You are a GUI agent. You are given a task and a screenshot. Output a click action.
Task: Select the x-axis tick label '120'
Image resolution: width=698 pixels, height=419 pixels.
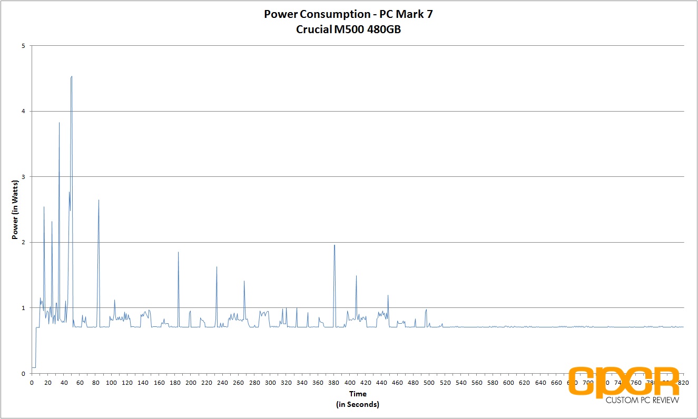[127, 383]
